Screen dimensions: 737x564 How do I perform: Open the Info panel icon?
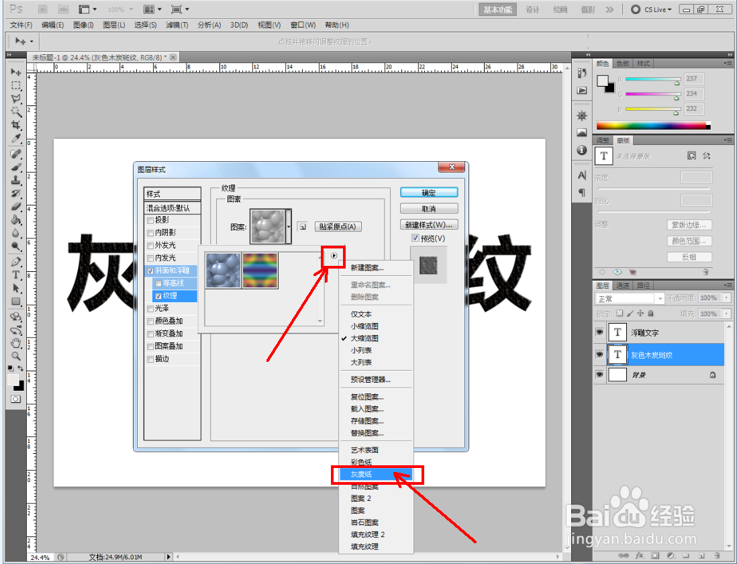coord(582,150)
